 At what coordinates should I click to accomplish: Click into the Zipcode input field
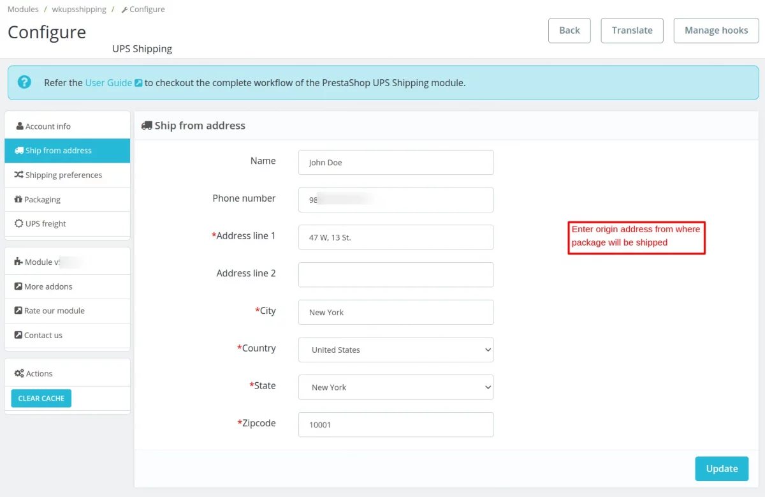[x=396, y=425]
